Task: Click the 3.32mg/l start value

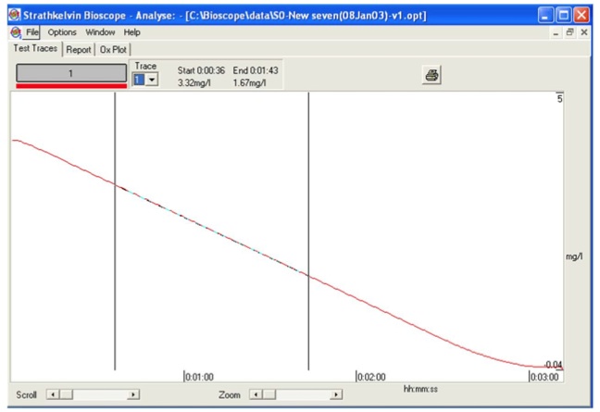Action: (194, 83)
